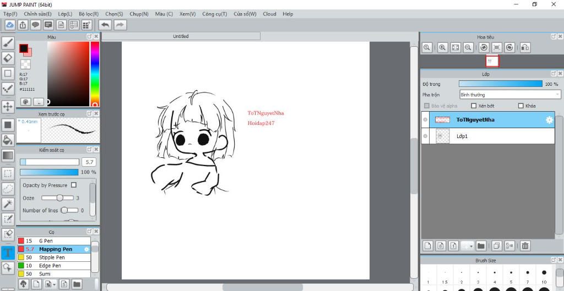Click the document page toolbar icon
564x291 pixels.
(x=61, y=25)
